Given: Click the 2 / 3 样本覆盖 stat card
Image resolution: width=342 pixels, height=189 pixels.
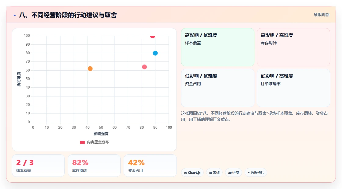Looking at the screenshot, I should pyautogui.click(x=38, y=166).
